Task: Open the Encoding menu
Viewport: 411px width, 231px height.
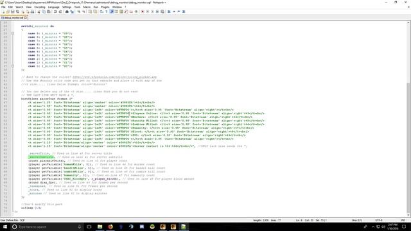Action: click(40, 7)
